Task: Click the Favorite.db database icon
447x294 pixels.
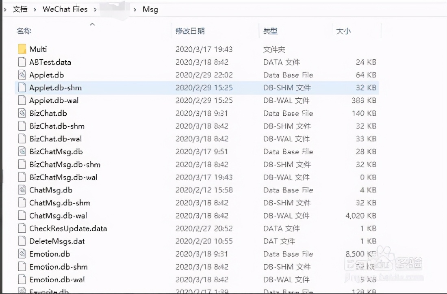Action: point(22,291)
